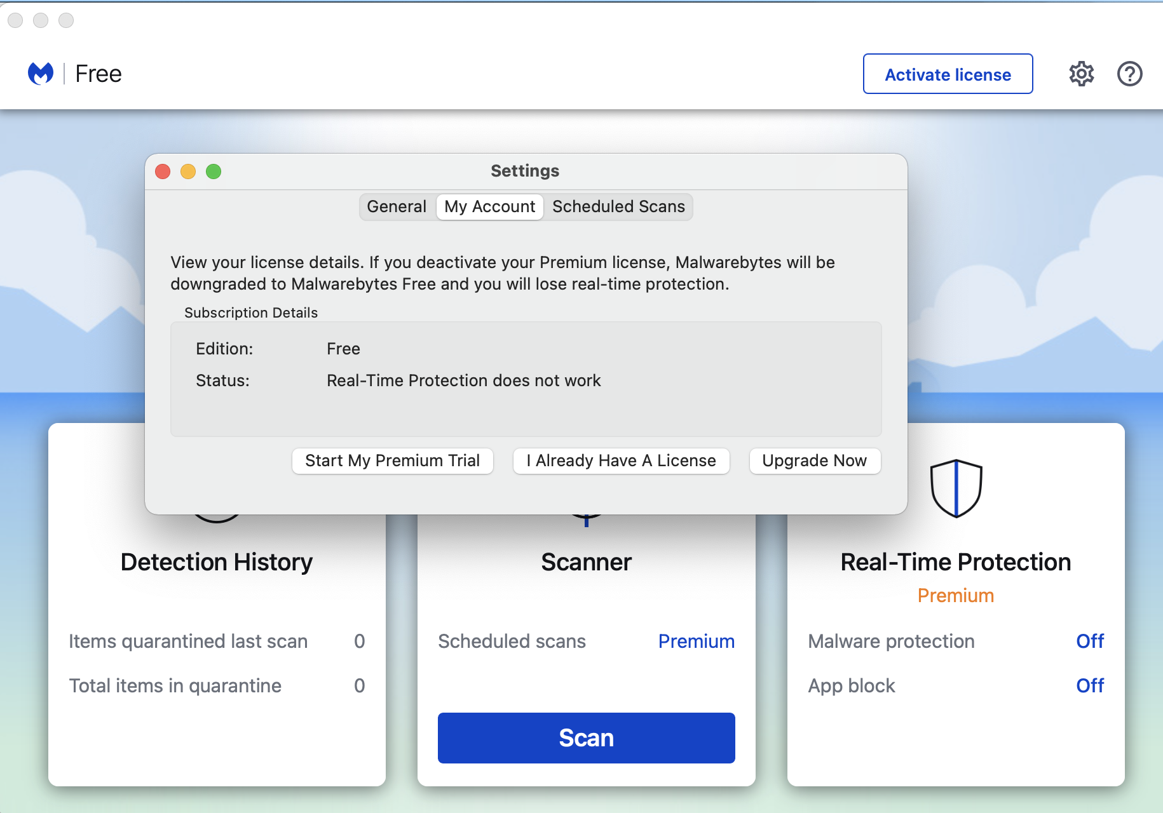Image resolution: width=1163 pixels, height=813 pixels.
Task: Start a scan with the Scan button
Action: point(586,737)
